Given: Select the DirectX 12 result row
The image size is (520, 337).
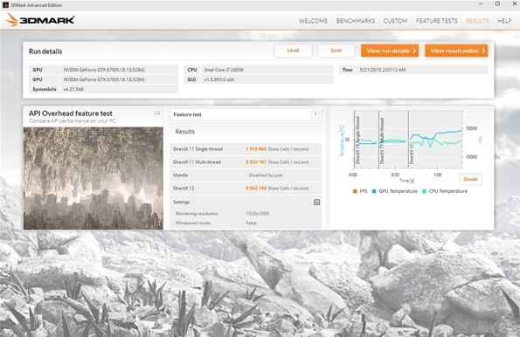Looking at the screenshot, I should (x=246, y=188).
